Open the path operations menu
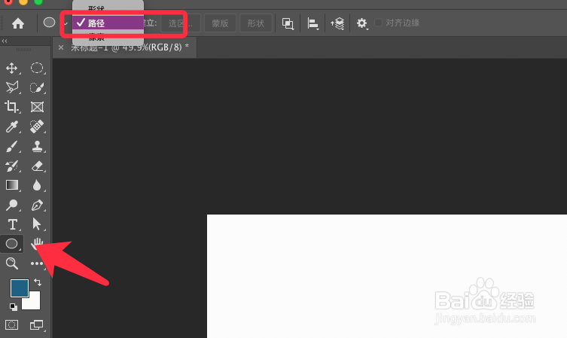This screenshot has height=338, width=567. (x=288, y=23)
